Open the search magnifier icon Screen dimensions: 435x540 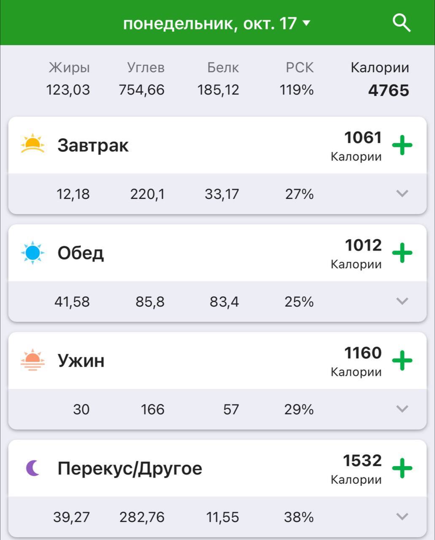(401, 23)
